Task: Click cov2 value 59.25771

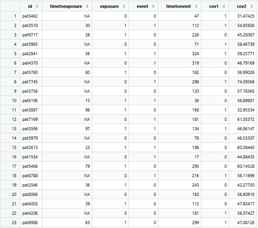Action: click(x=246, y=54)
